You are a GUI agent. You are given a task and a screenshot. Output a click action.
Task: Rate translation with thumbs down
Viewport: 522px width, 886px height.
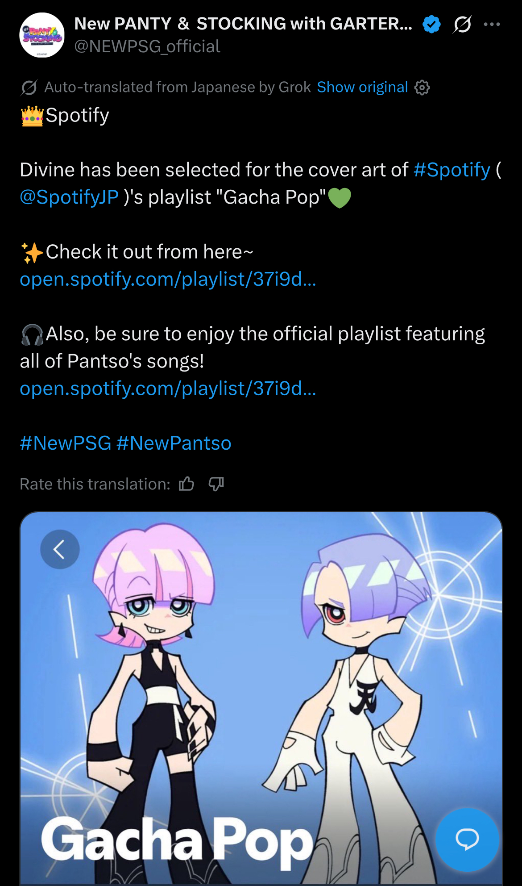pyautogui.click(x=216, y=484)
